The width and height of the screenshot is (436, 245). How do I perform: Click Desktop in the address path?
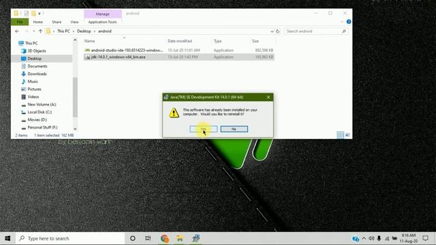coord(84,31)
